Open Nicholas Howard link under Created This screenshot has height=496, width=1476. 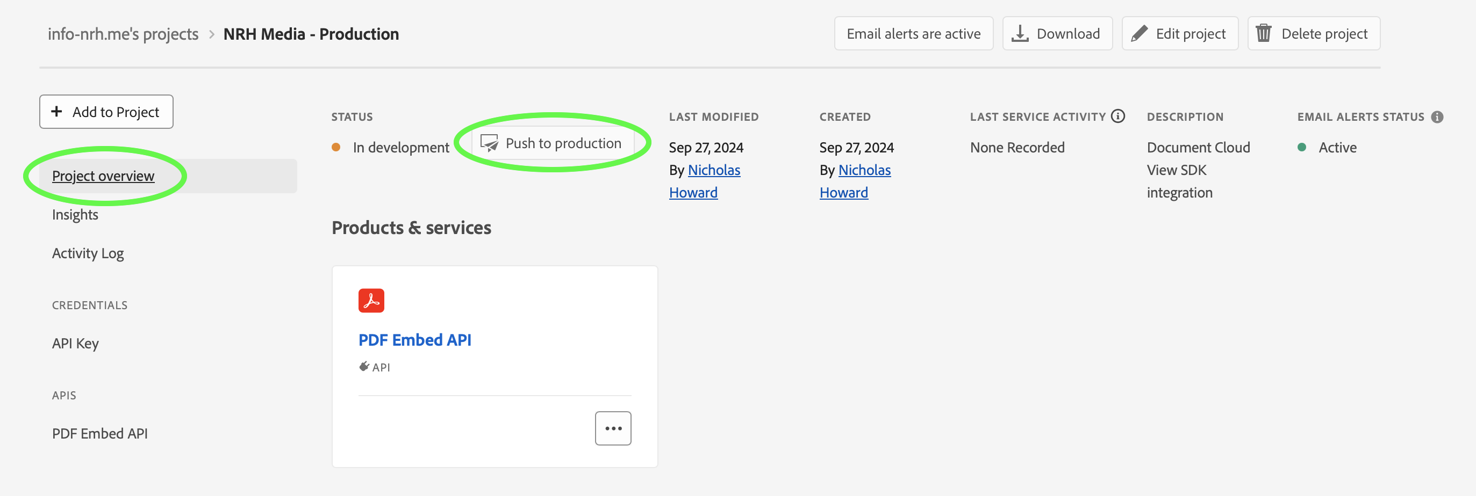click(855, 181)
